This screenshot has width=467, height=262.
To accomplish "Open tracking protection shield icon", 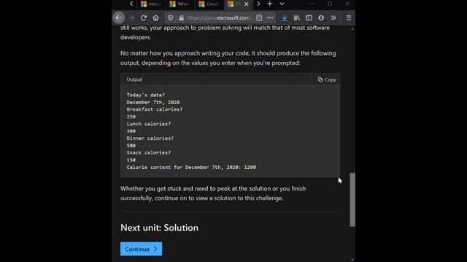I will point(170,17).
